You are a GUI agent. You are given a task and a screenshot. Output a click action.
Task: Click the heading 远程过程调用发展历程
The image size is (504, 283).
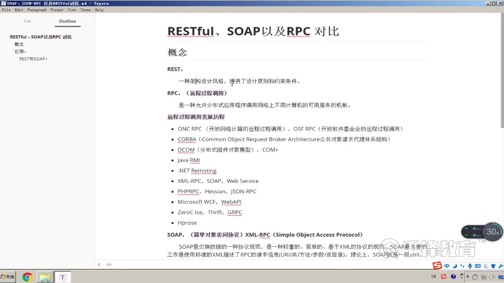[x=196, y=117]
